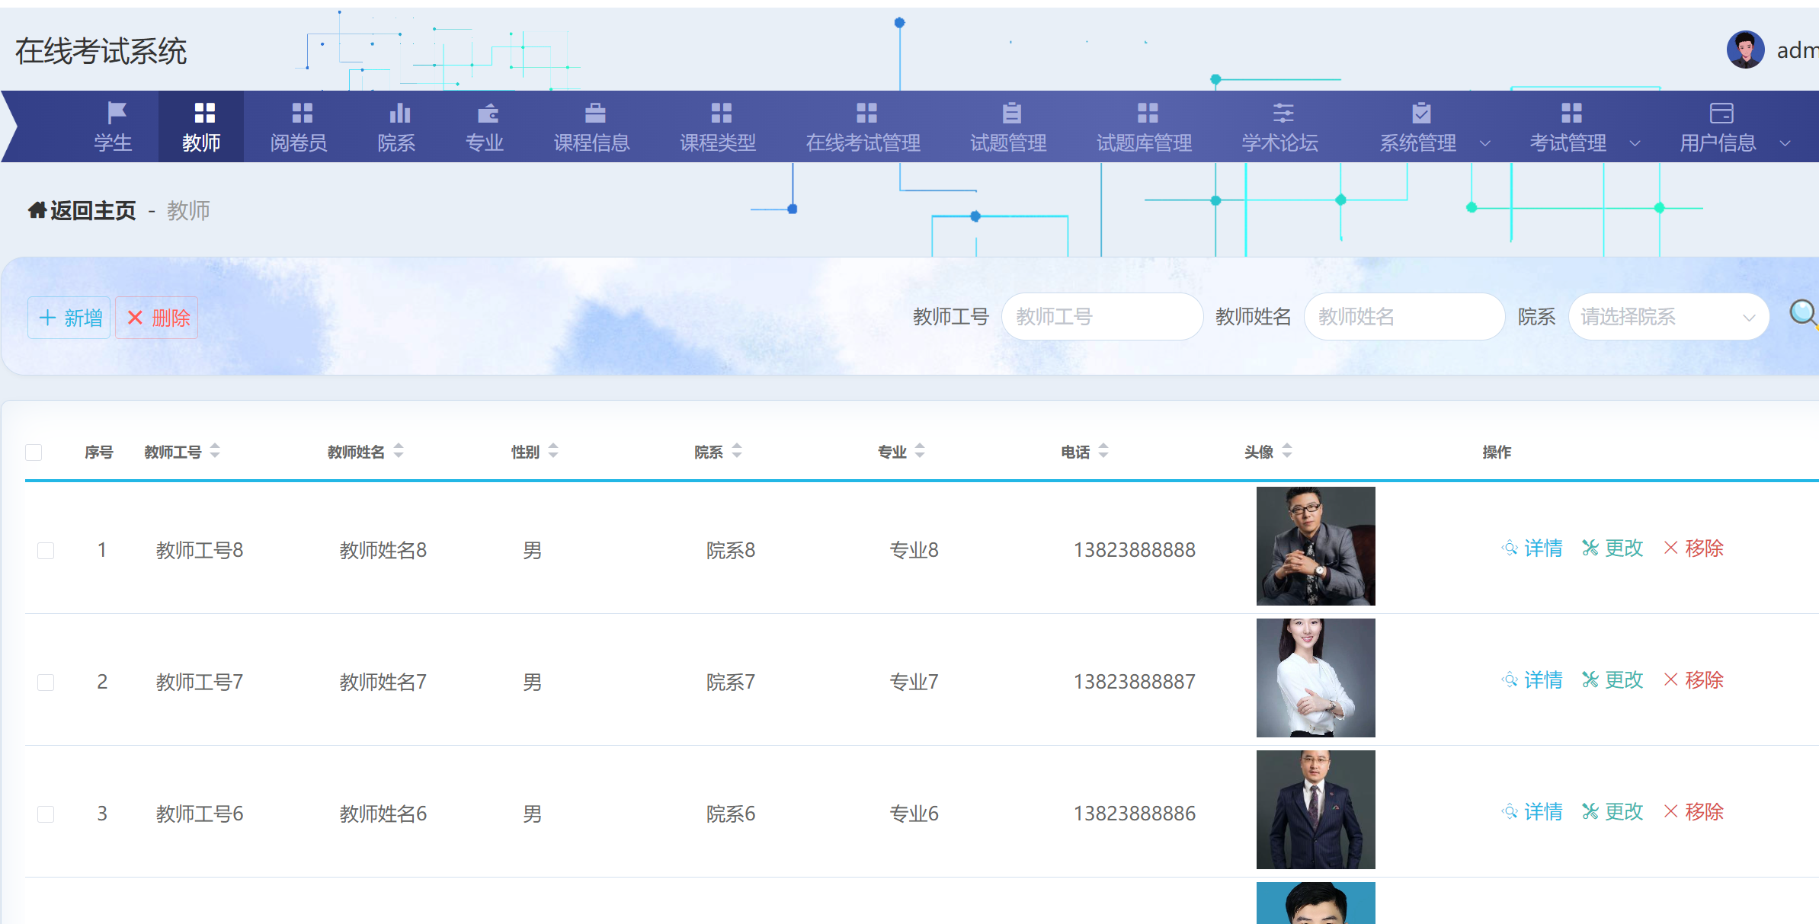Sort by 教师姓名 column arrows
This screenshot has width=1819, height=924.
(x=399, y=451)
